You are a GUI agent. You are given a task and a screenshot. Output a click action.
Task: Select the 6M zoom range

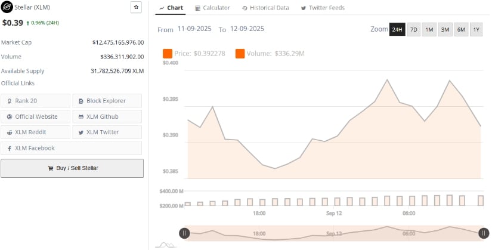point(461,29)
